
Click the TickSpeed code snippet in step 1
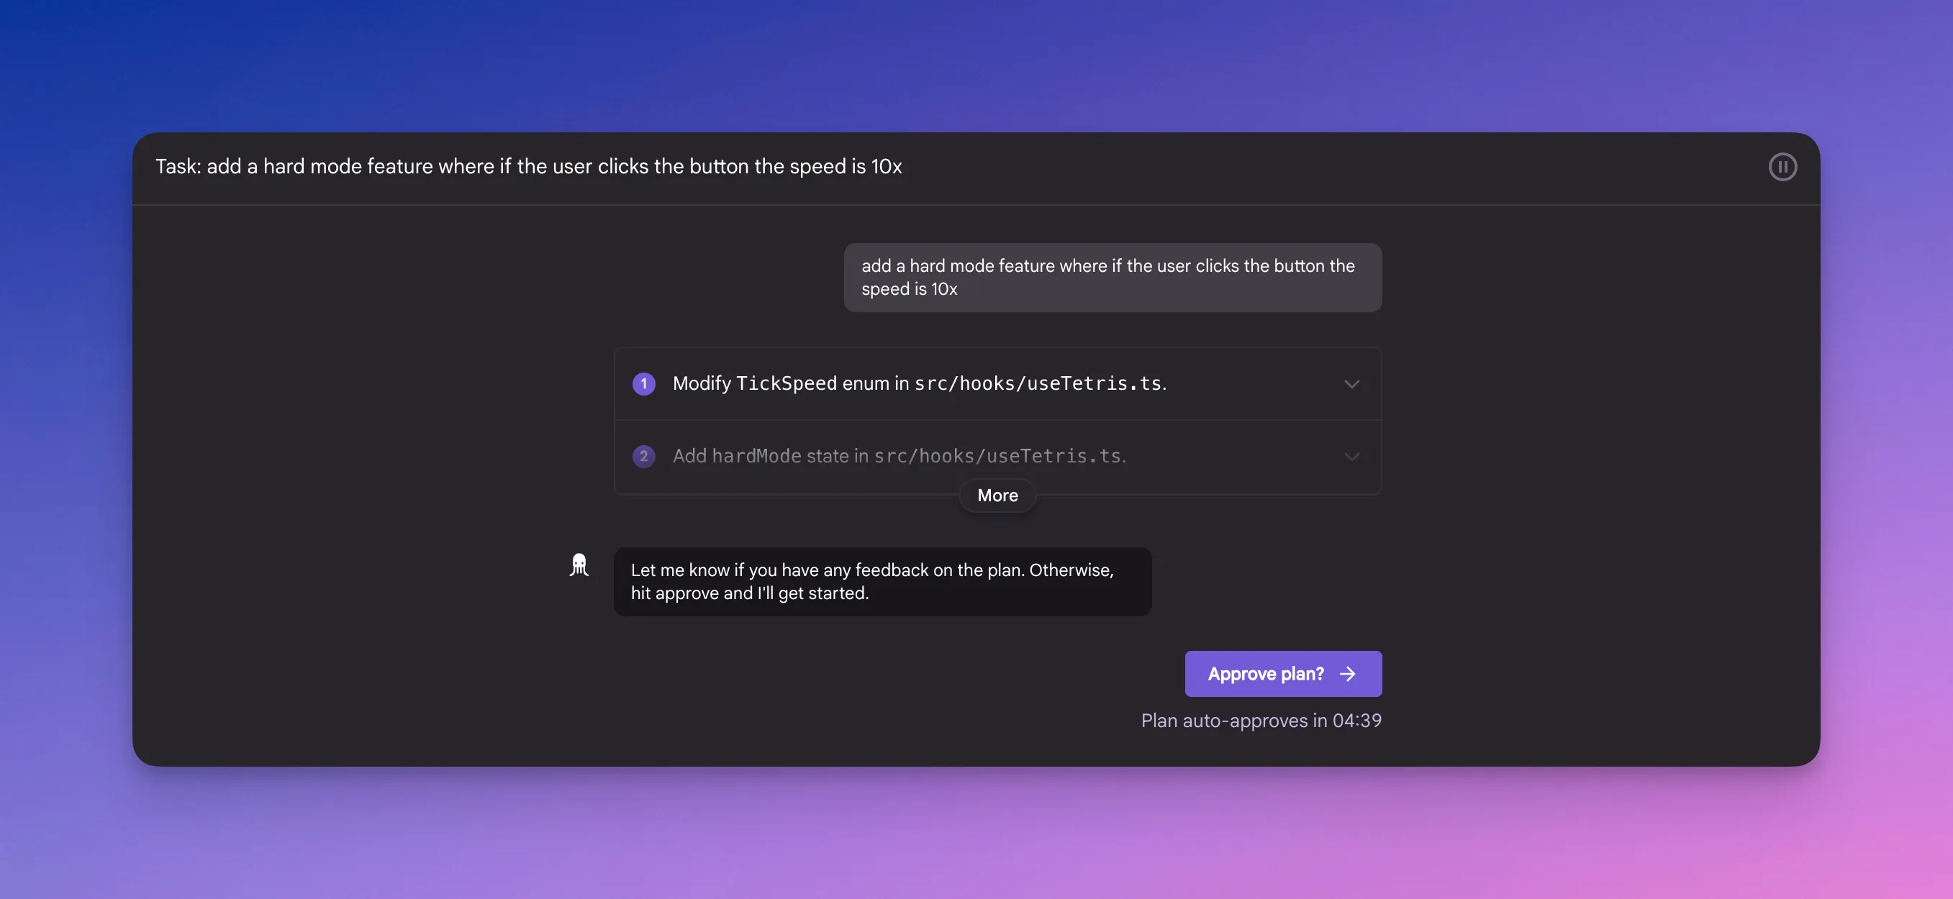[787, 383]
